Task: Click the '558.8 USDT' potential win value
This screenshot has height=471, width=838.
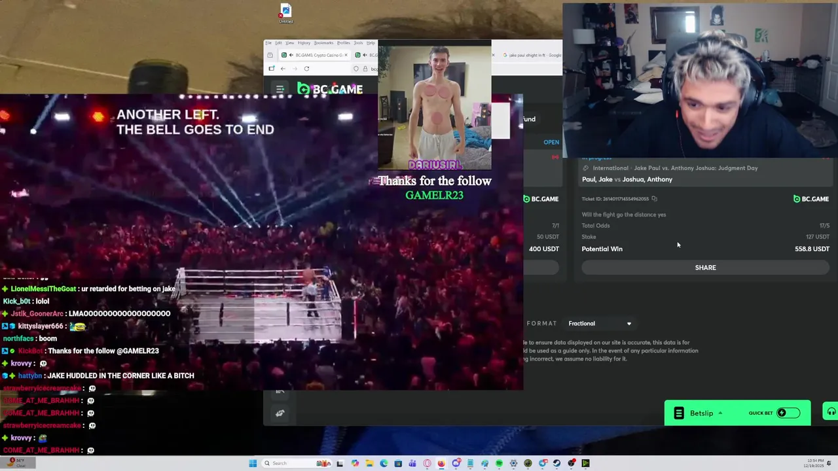Action: [x=812, y=249]
